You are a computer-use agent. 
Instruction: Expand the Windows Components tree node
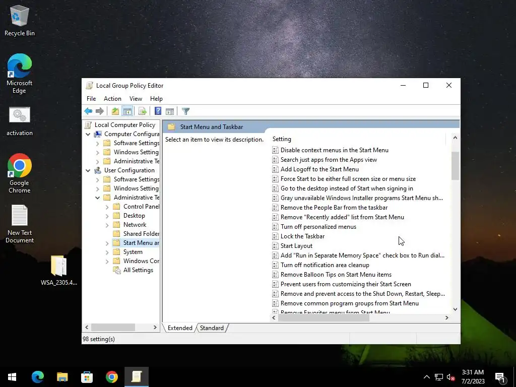(107, 262)
